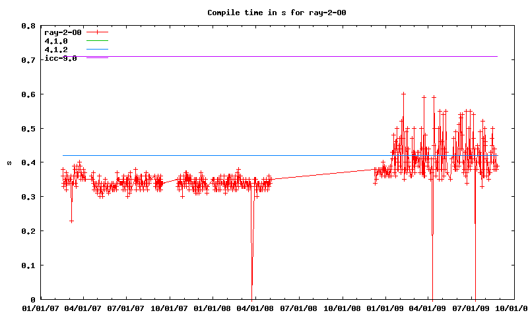Click the 0.8 y-axis tick label

coord(28,26)
